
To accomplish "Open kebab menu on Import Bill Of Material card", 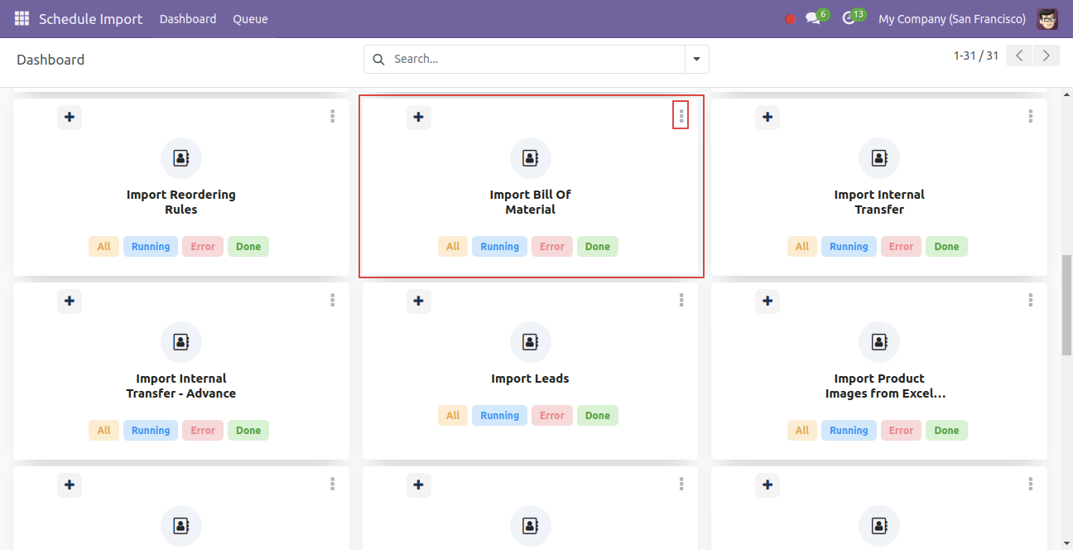I will pyautogui.click(x=681, y=117).
